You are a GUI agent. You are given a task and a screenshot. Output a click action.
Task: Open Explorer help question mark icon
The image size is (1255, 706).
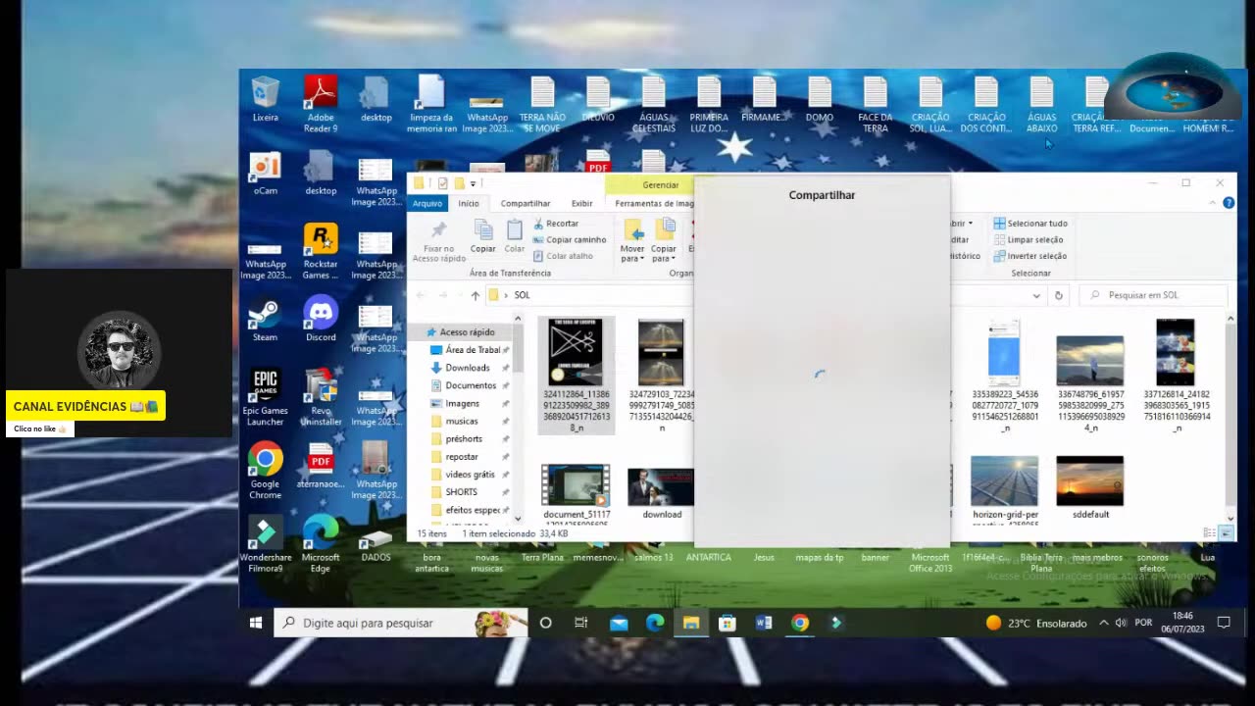1229,203
